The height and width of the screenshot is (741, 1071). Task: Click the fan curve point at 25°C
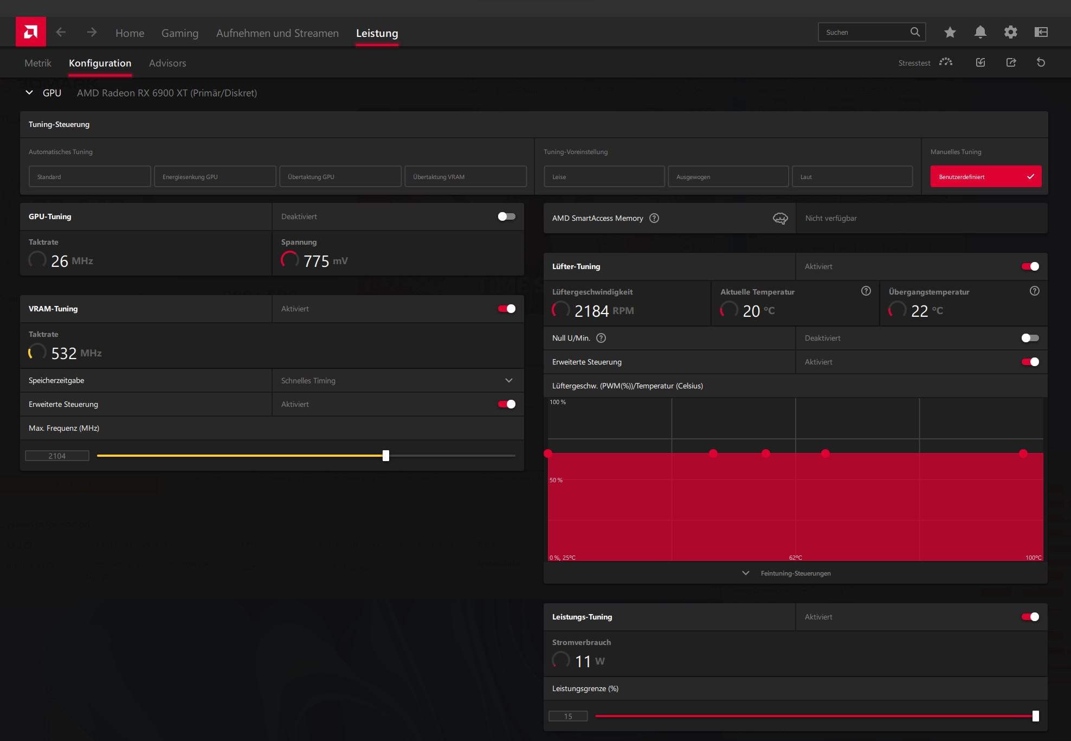point(548,453)
